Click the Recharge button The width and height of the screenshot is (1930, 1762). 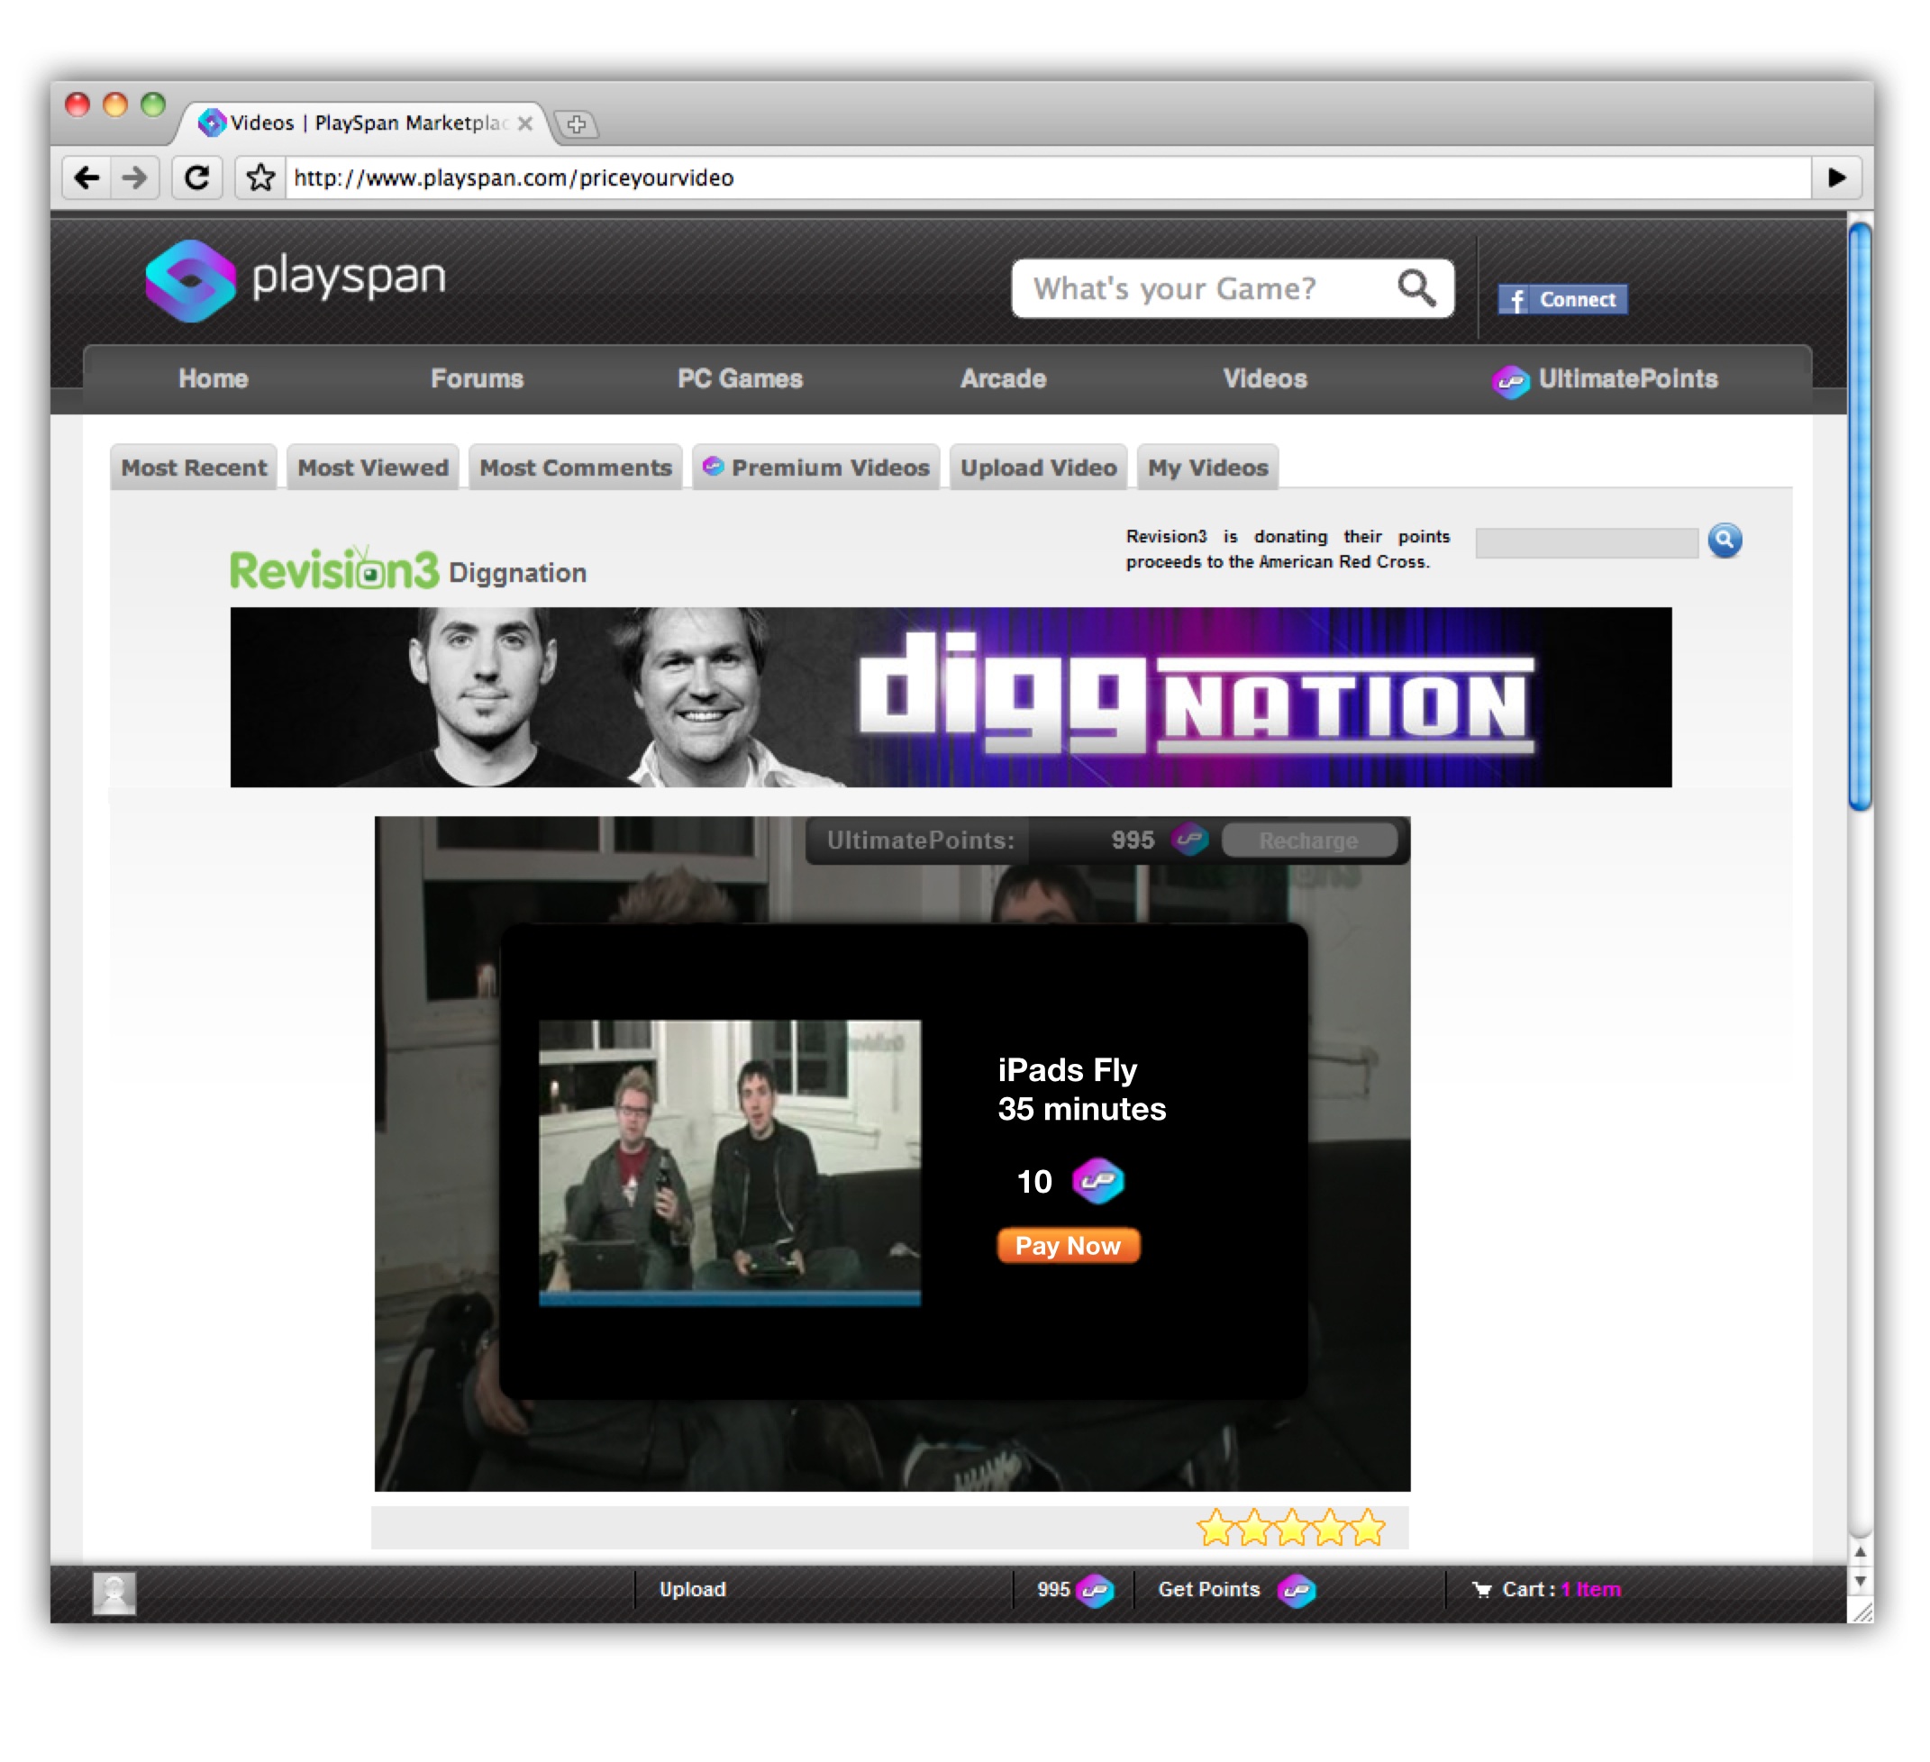tap(1307, 840)
